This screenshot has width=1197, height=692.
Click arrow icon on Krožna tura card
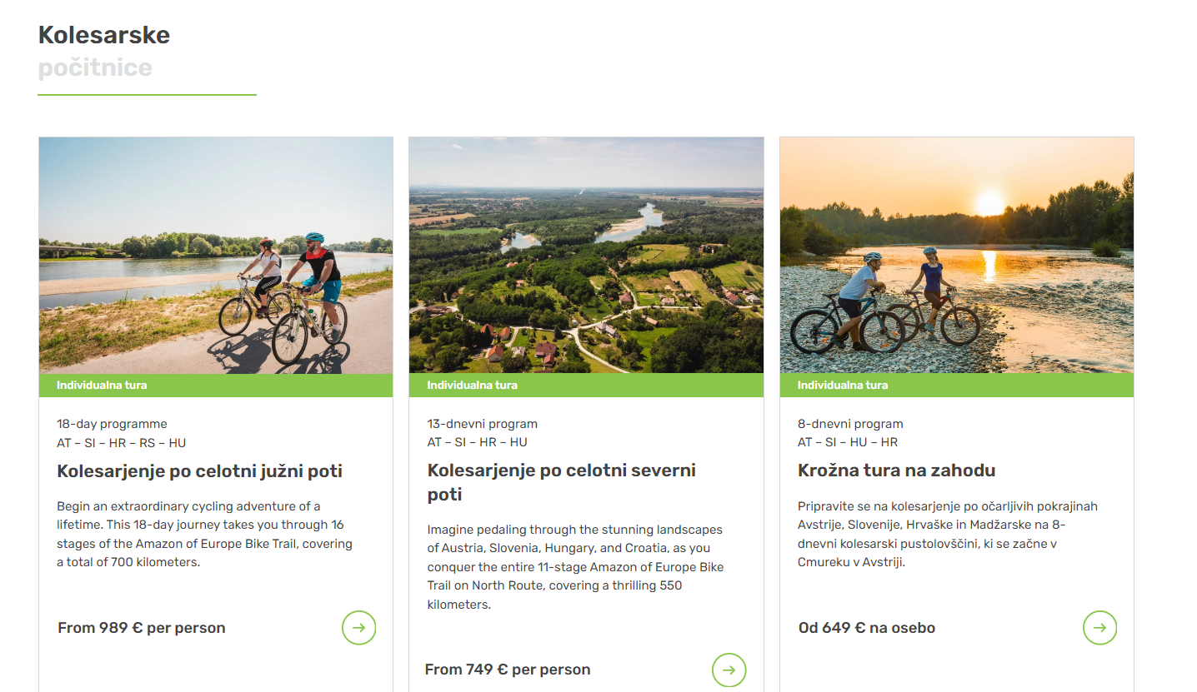(x=1099, y=628)
